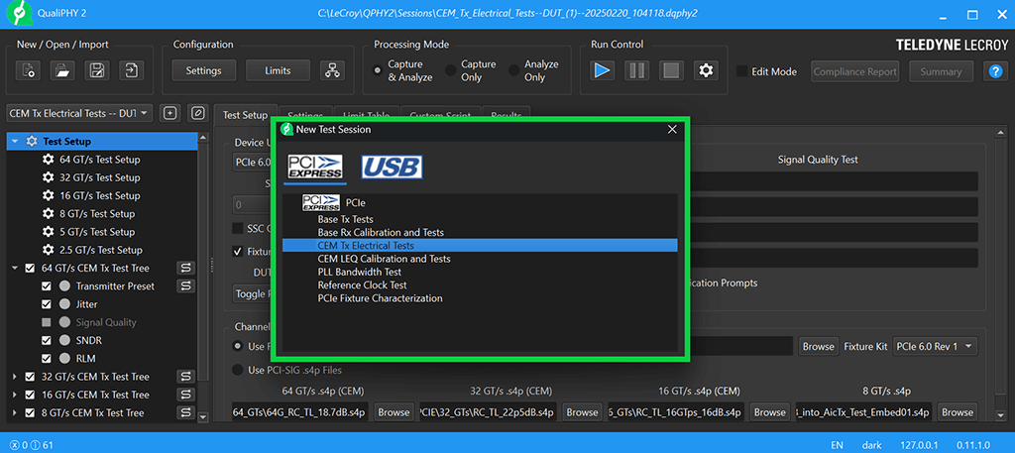
Task: Uncheck the Jitter test checkbox
Action: click(46, 304)
